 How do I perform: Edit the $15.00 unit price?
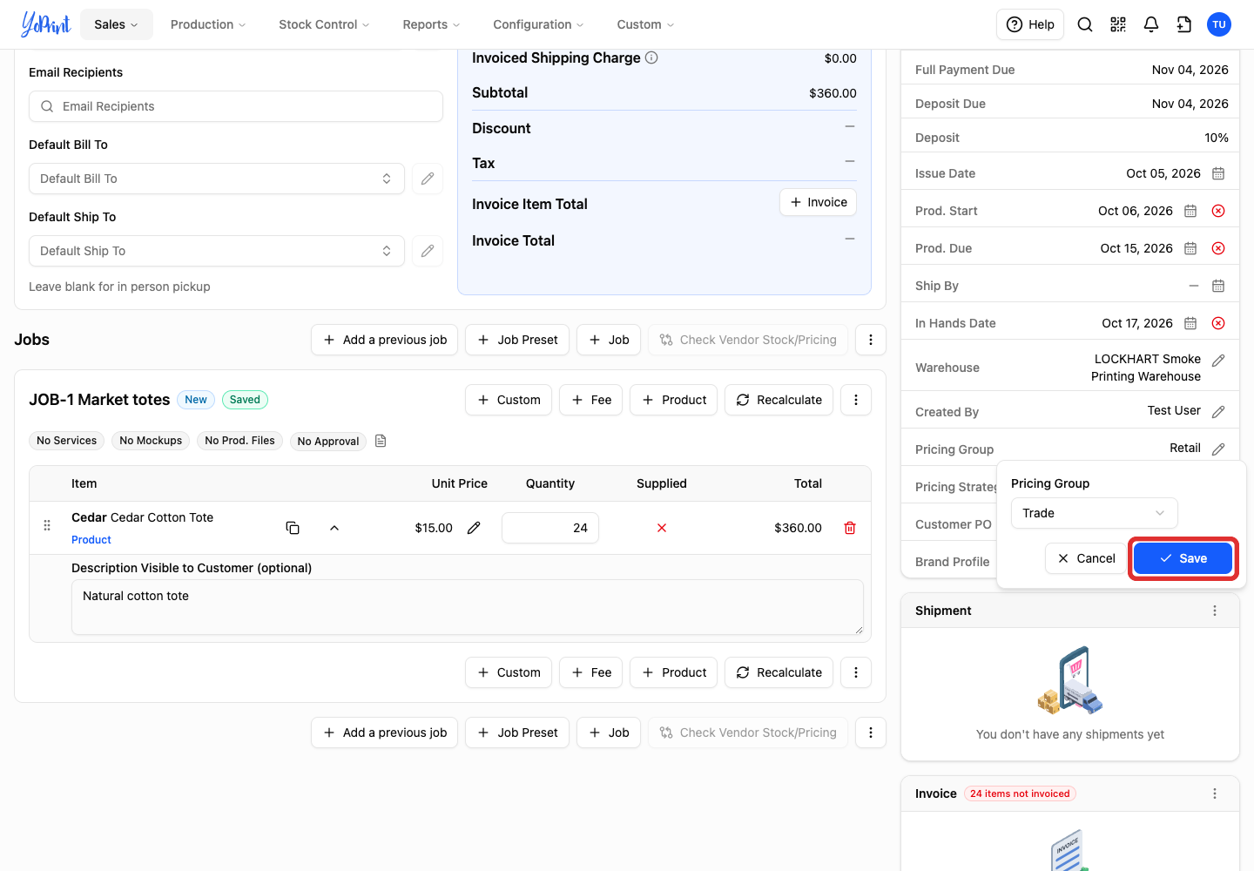pyautogui.click(x=474, y=528)
